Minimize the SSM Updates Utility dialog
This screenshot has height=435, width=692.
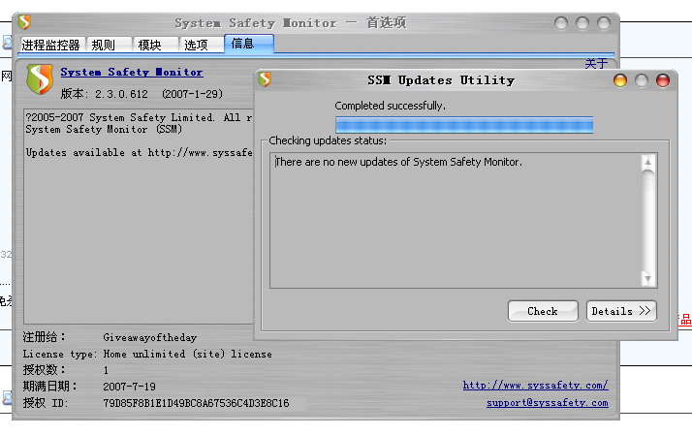(620, 80)
